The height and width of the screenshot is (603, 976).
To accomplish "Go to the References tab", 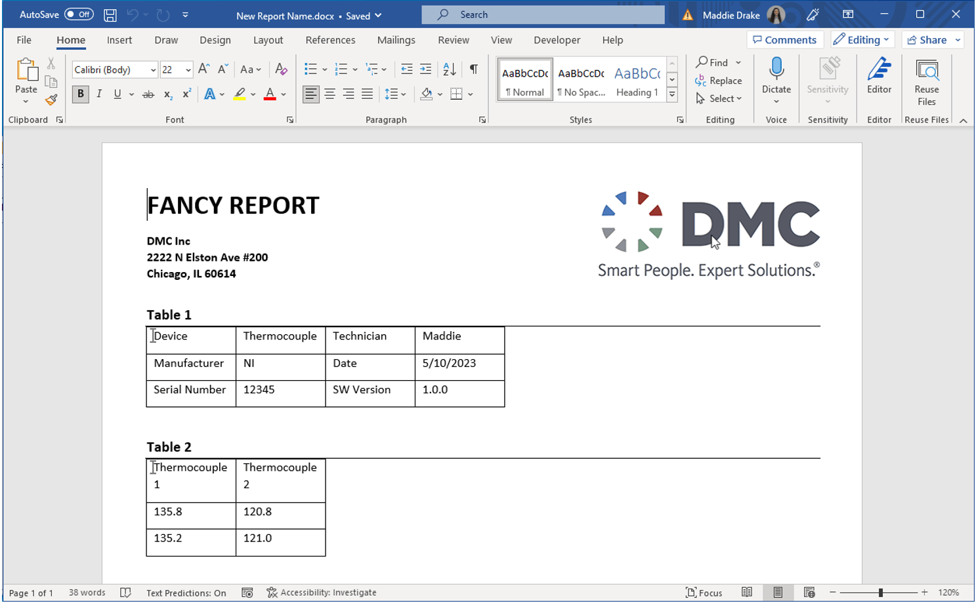I will click(x=330, y=40).
